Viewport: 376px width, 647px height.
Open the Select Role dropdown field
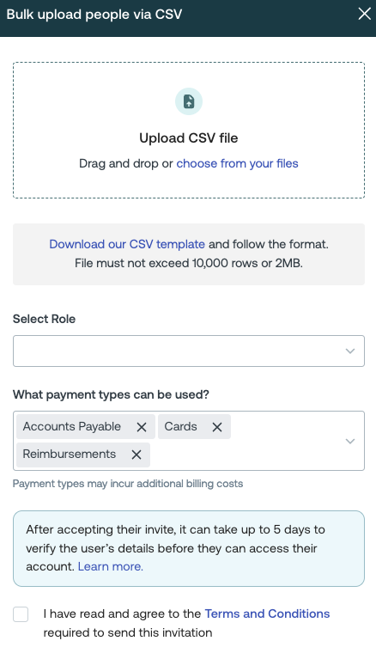[189, 351]
